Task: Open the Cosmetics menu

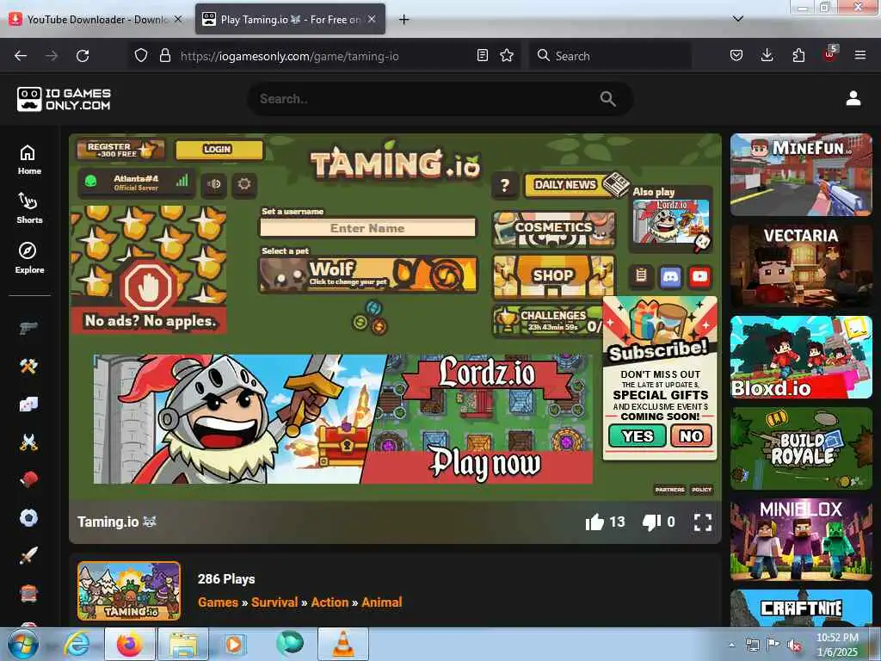Action: click(x=554, y=228)
